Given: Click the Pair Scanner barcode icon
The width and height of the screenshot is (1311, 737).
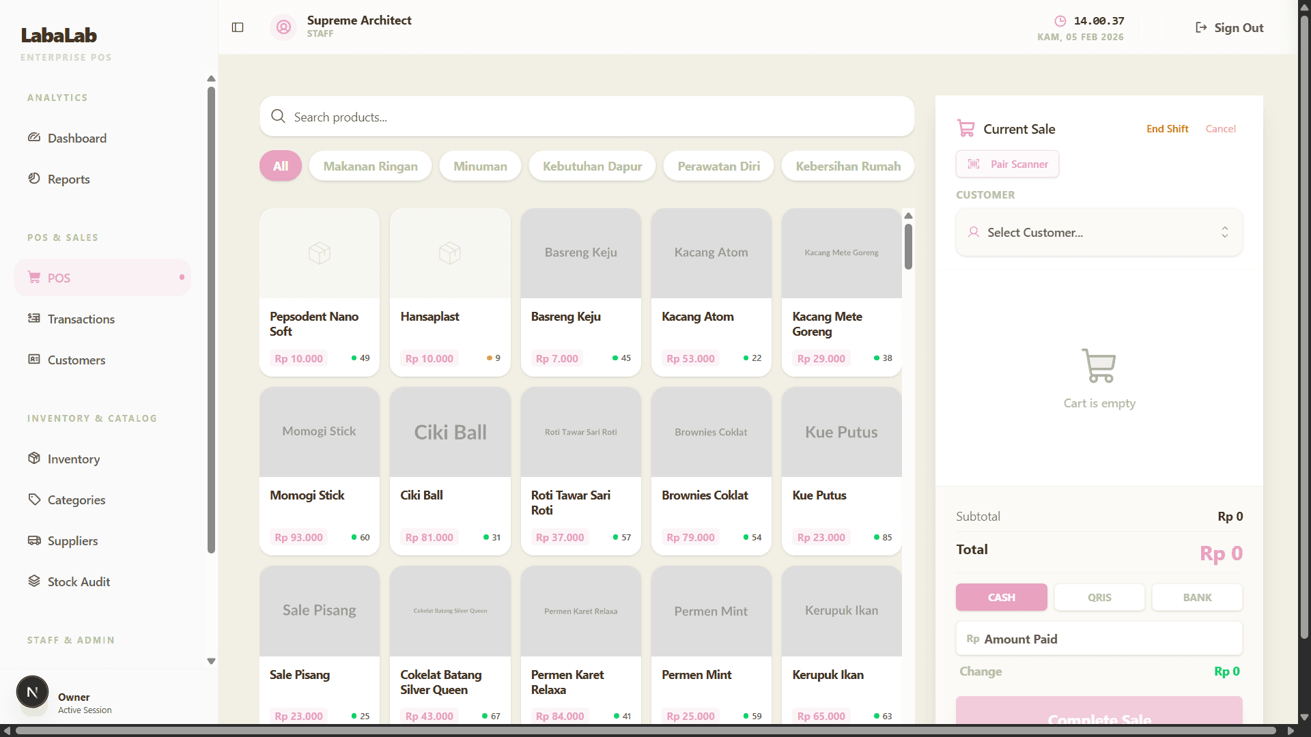Looking at the screenshot, I should coord(974,164).
